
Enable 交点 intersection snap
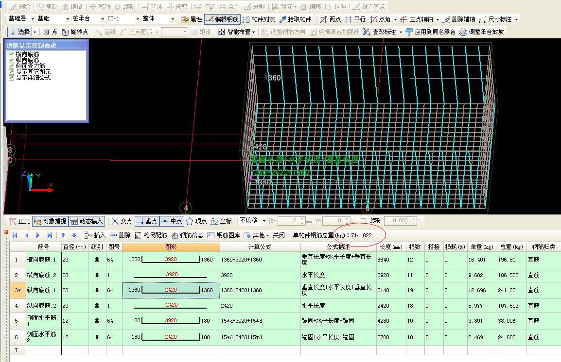pos(122,221)
